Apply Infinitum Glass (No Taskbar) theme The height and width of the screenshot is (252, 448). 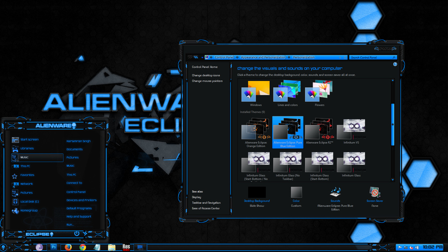click(288, 166)
